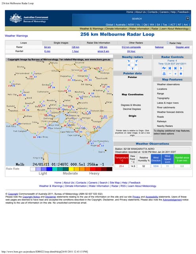Click the printer-style icon in Radar Controls
This screenshot has width=196, height=254.
[164, 74]
